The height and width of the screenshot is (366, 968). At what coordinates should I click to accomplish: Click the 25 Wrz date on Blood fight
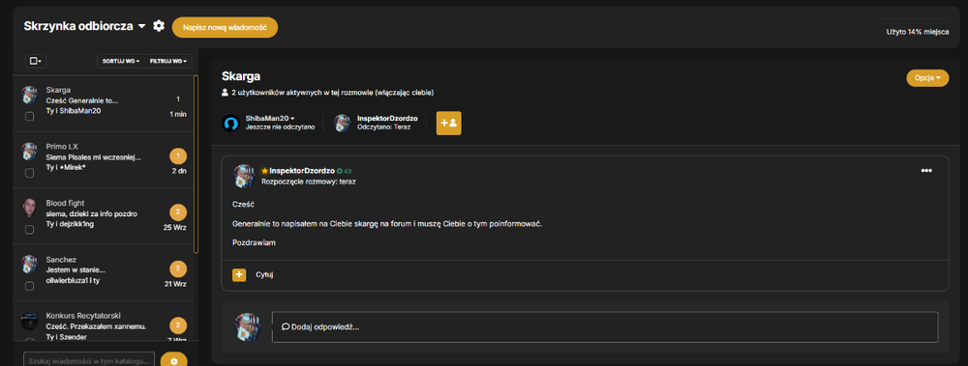tap(174, 227)
